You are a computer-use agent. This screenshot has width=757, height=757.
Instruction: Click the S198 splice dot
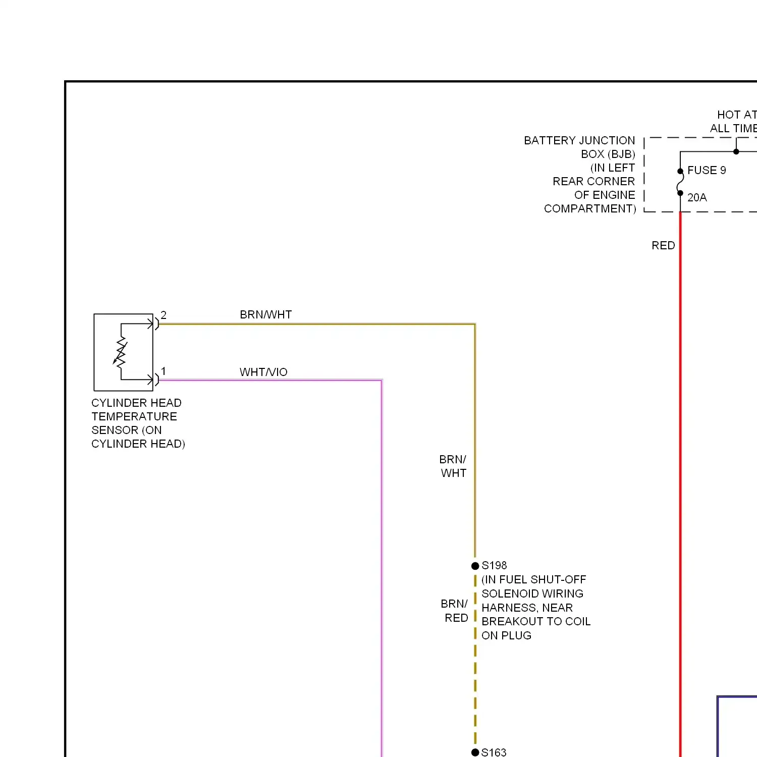(475, 566)
